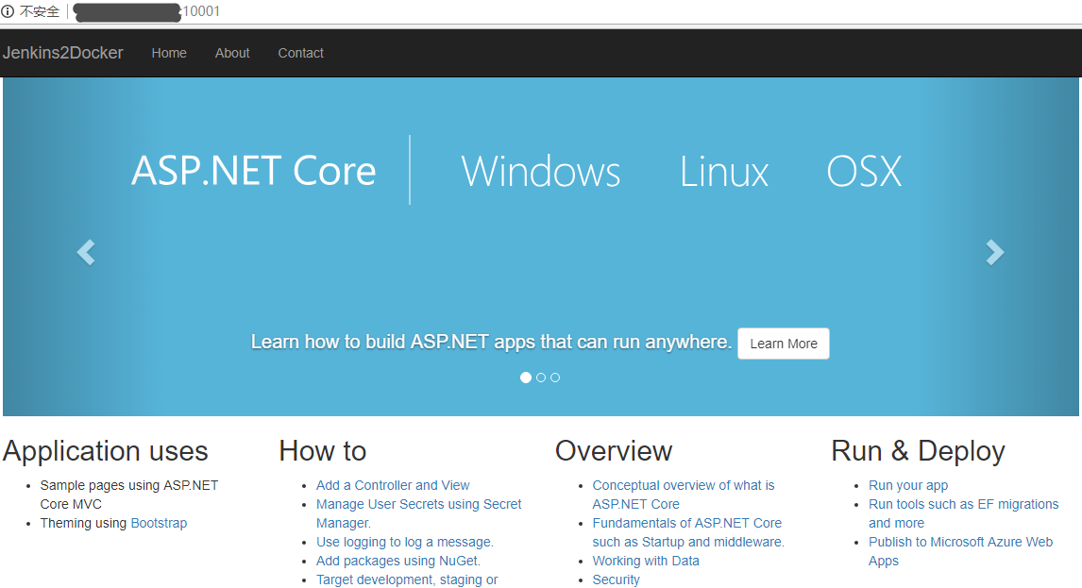Open Run tools such as EF migrations link
Screen dimensions: 1082x588
coord(963,513)
